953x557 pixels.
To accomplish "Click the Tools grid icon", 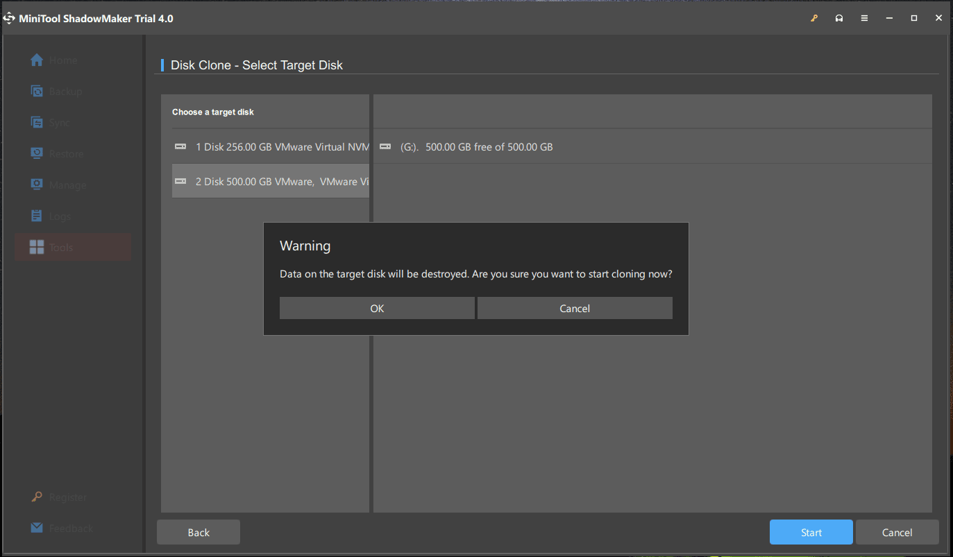I will pyautogui.click(x=37, y=247).
